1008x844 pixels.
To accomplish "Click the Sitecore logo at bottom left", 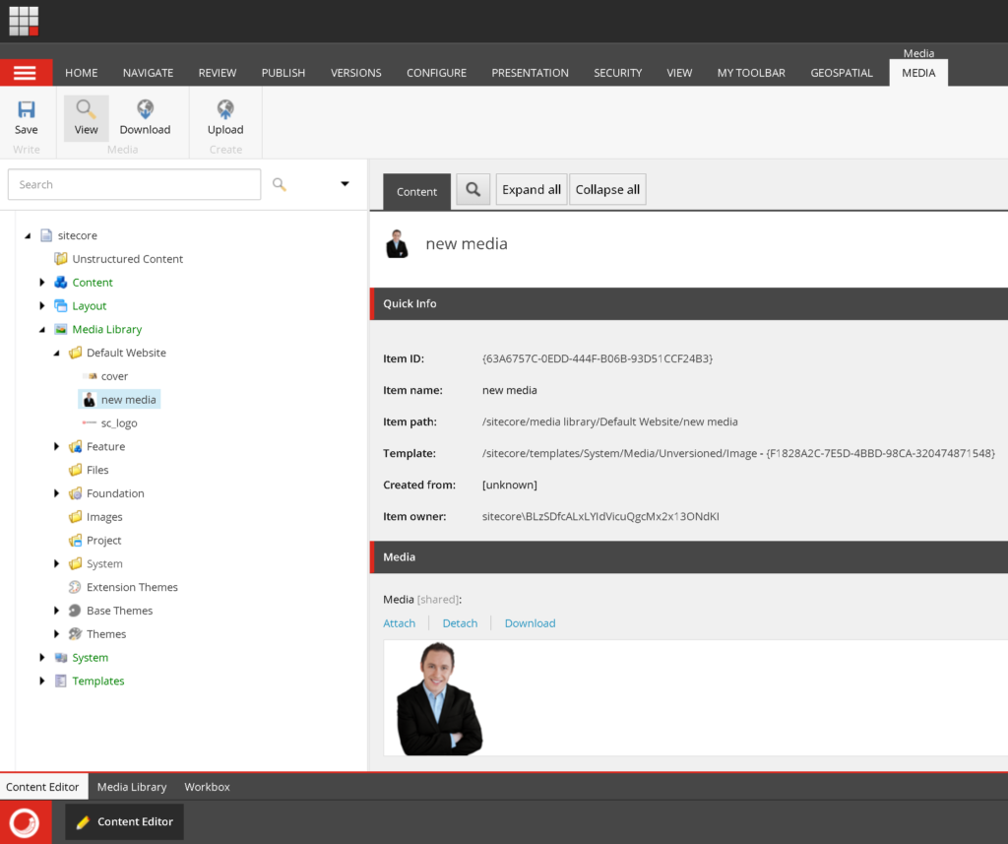I will pyautogui.click(x=25, y=822).
